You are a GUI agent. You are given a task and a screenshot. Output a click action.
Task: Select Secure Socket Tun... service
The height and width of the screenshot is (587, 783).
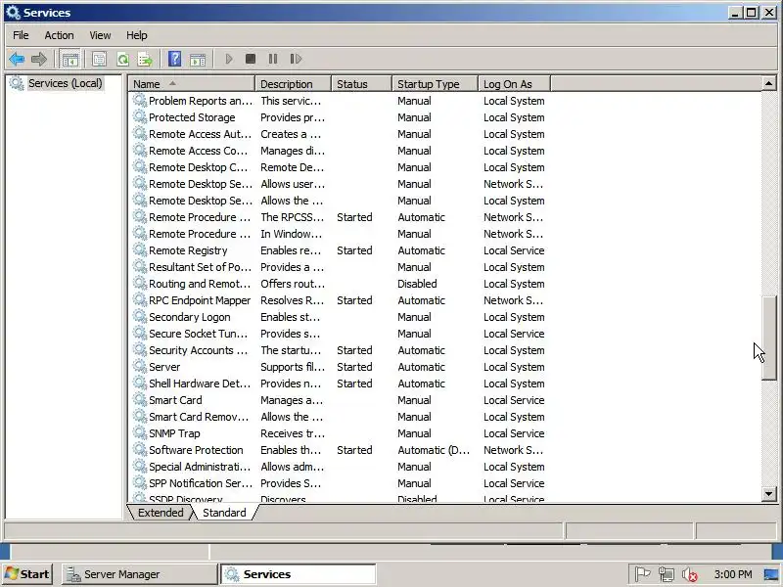click(x=340, y=334)
